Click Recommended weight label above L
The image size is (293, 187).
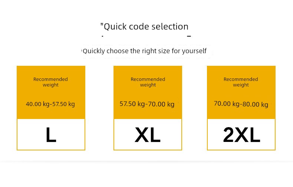(51, 82)
